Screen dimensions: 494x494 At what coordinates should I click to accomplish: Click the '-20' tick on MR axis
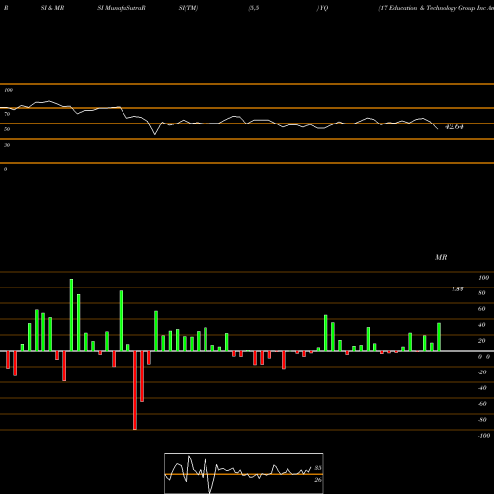point(482,372)
